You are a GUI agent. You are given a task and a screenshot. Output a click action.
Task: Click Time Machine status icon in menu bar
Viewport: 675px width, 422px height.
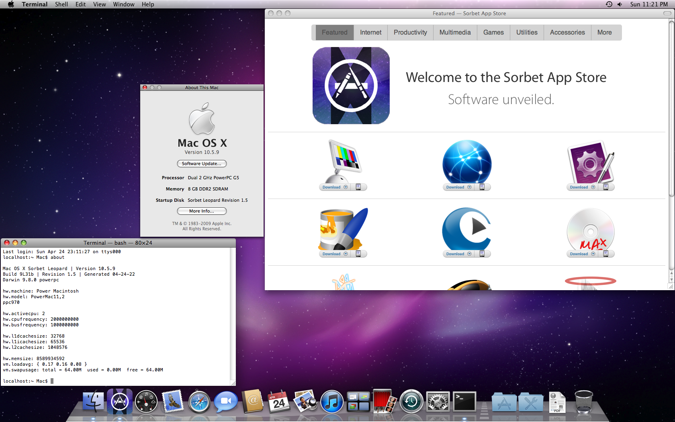point(609,4)
